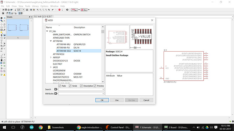This screenshot has width=234, height=131.
Task: Collapse the ATTINY44 tree node
Action: click(51, 41)
